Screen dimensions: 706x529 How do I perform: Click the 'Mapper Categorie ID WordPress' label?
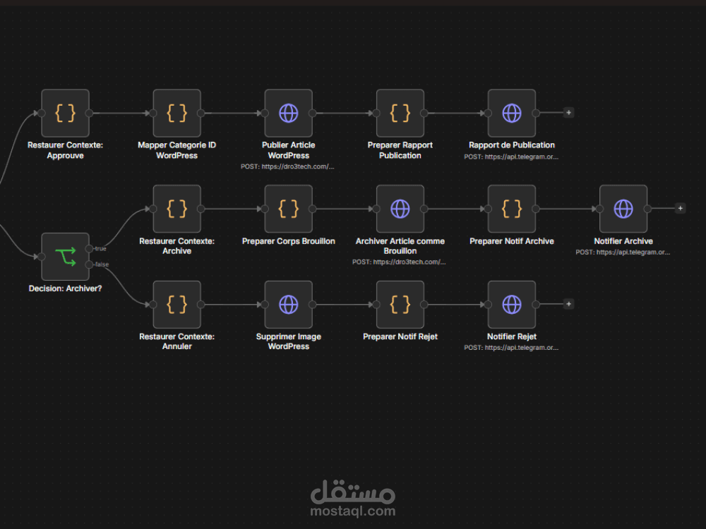177,150
